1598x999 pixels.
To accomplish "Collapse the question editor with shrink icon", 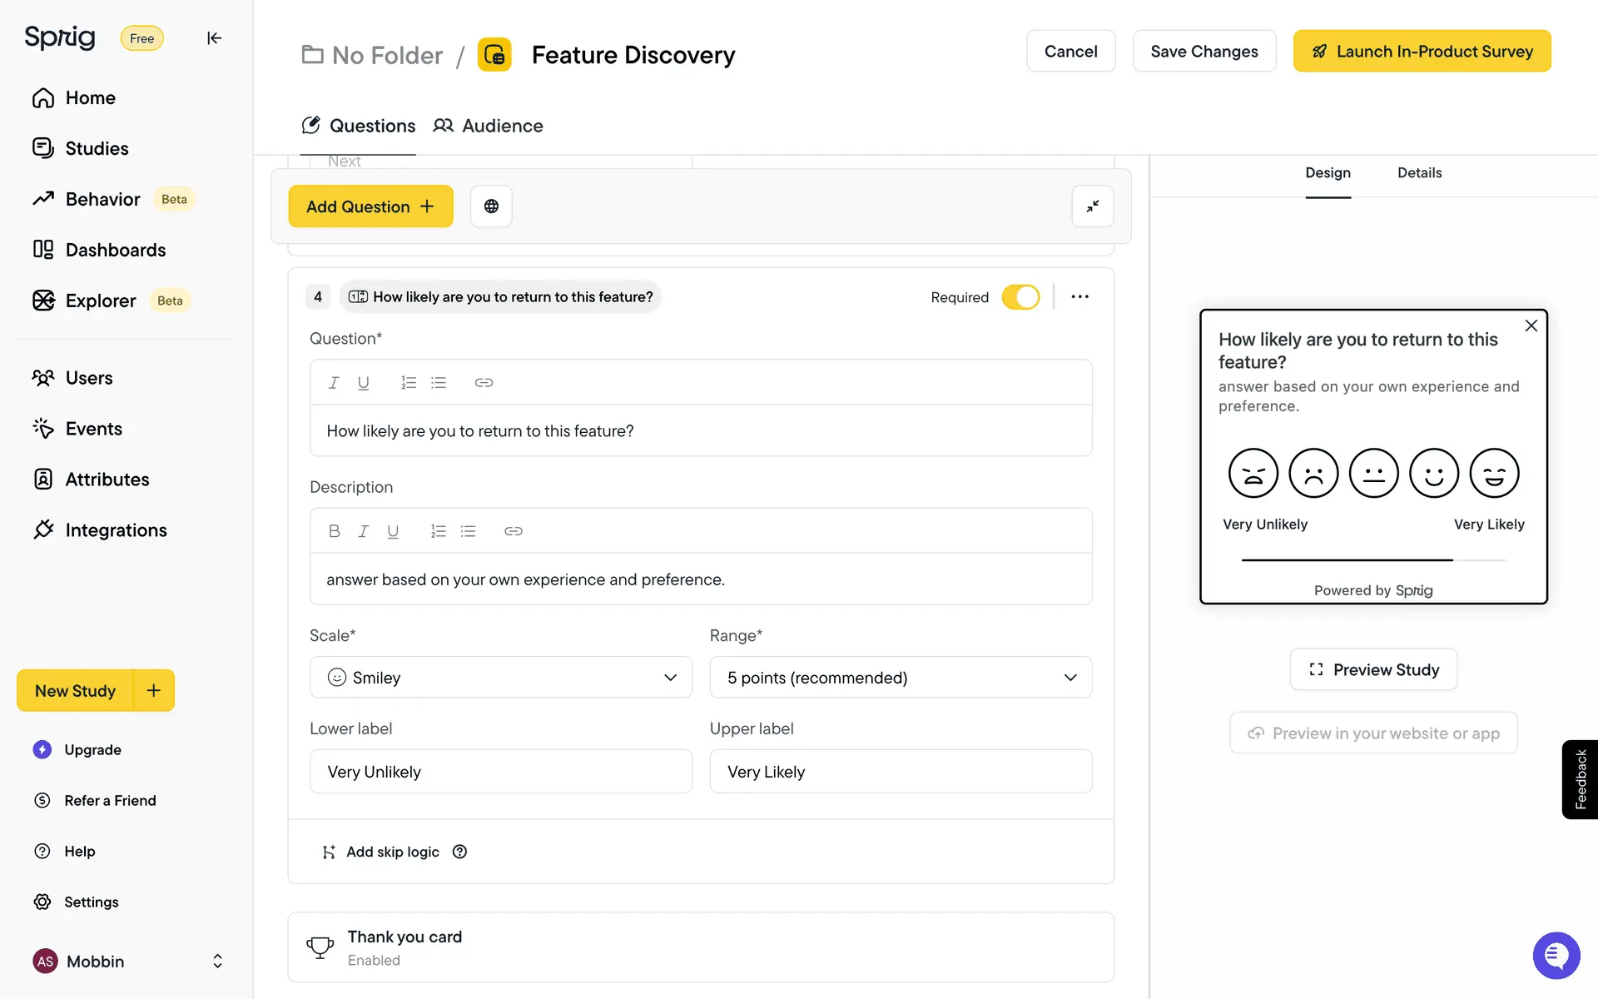I will pos(1092,206).
